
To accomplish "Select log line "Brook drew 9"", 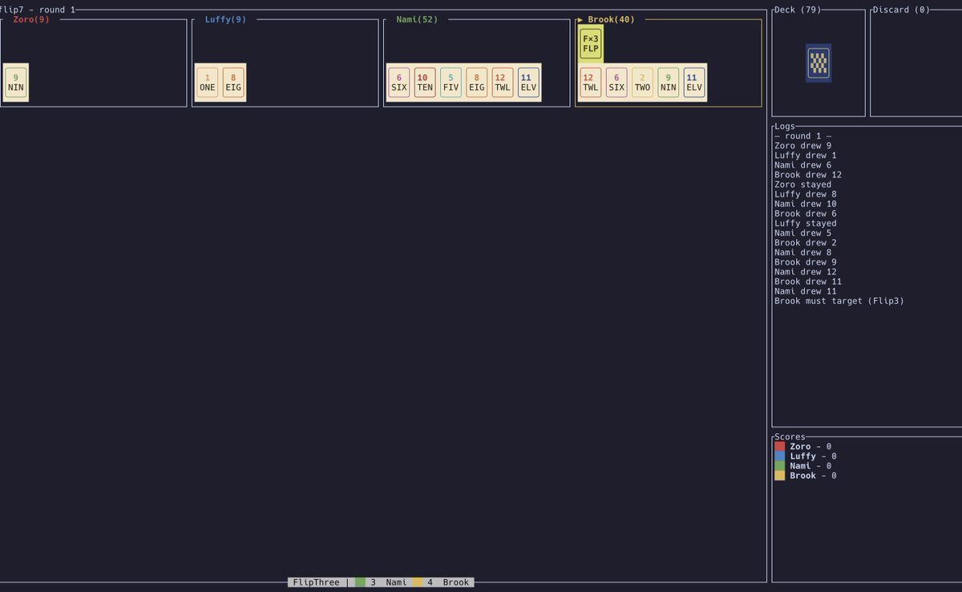I will point(806,262).
